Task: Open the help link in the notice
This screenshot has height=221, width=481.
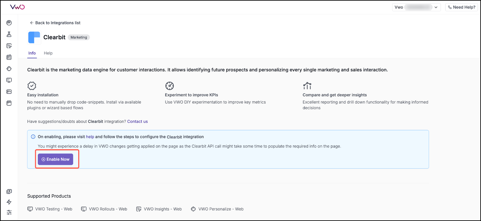Action: click(90, 137)
